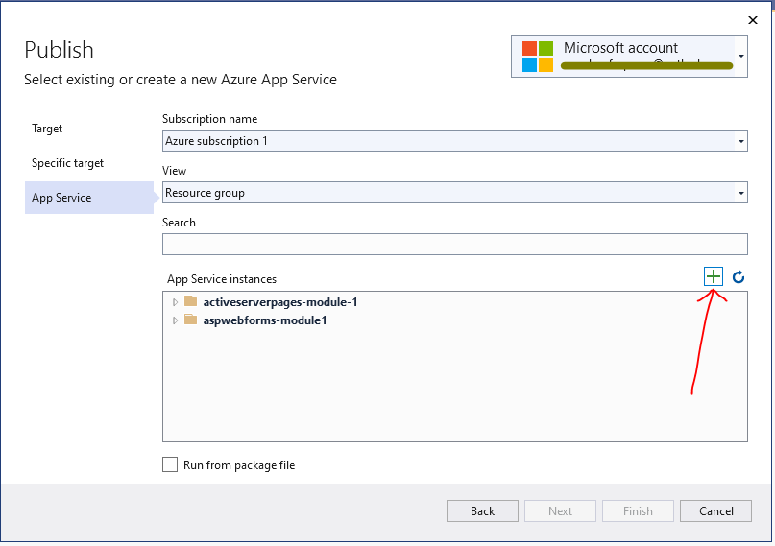Click the Microsoft account label
This screenshot has height=546, width=775.
tap(620, 48)
